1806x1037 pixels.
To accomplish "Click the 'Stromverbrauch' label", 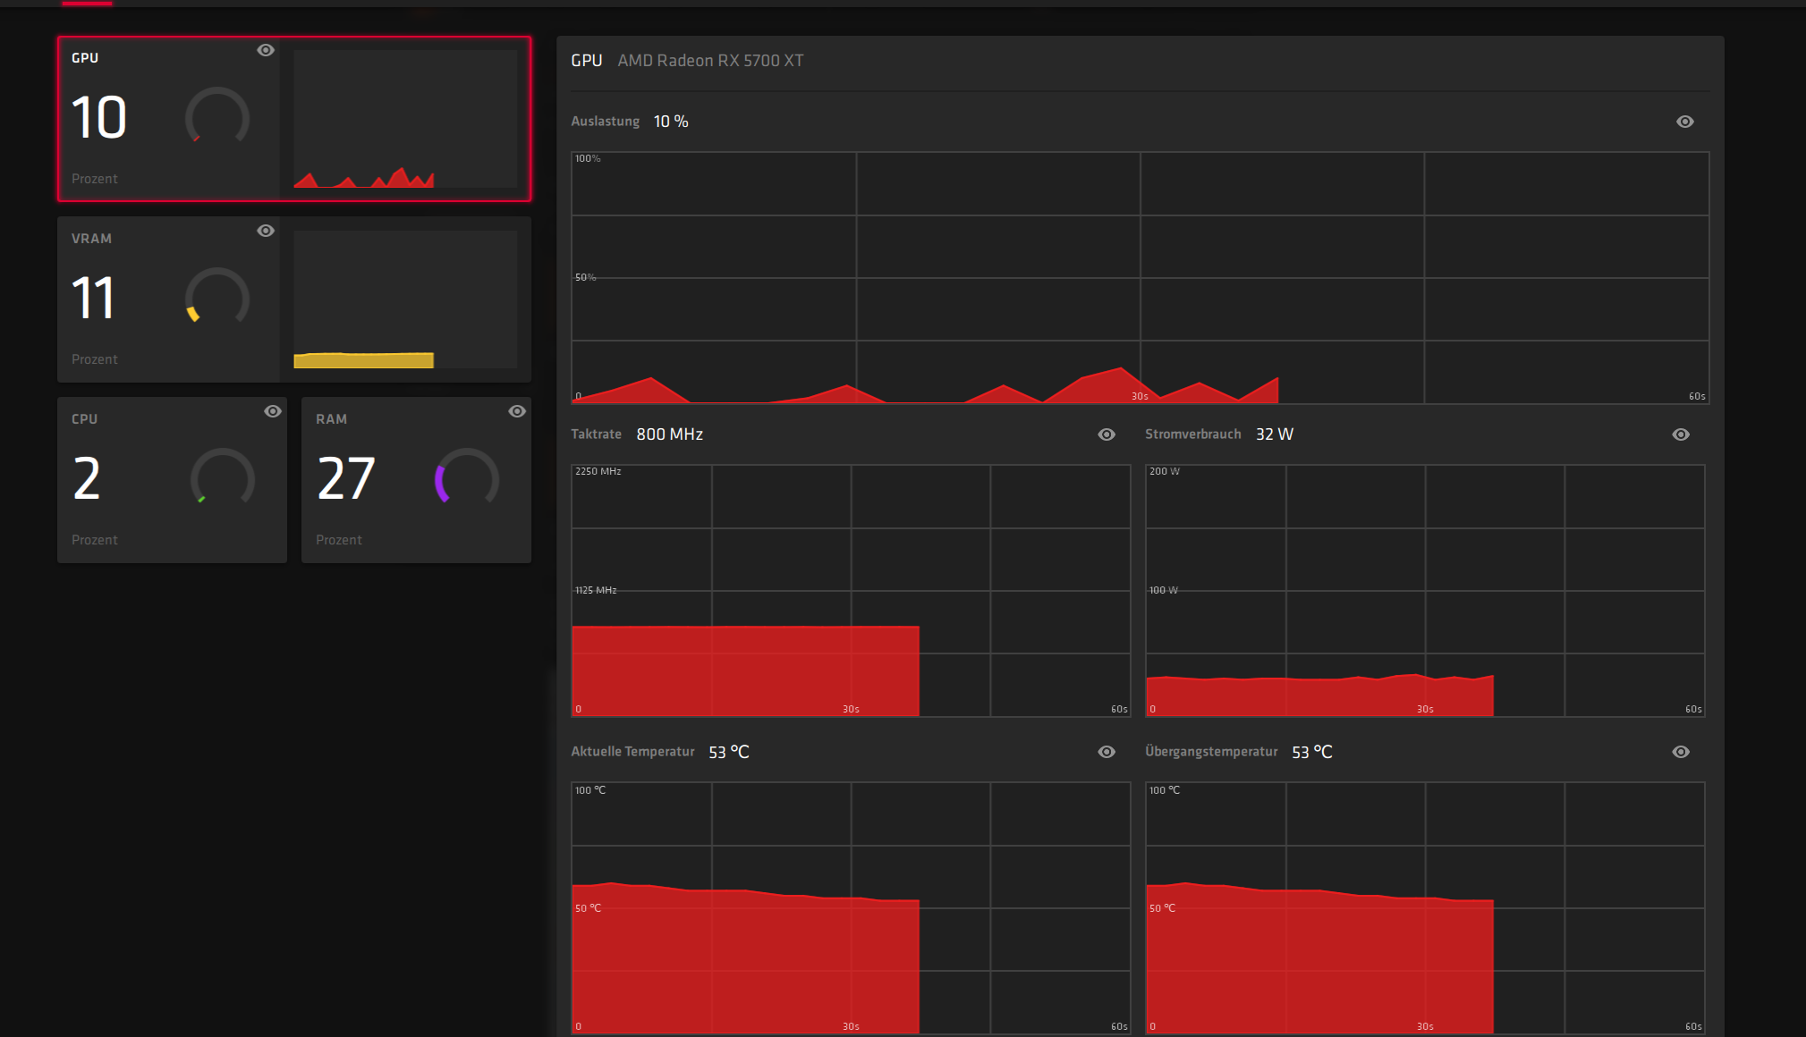I will 1193,434.
